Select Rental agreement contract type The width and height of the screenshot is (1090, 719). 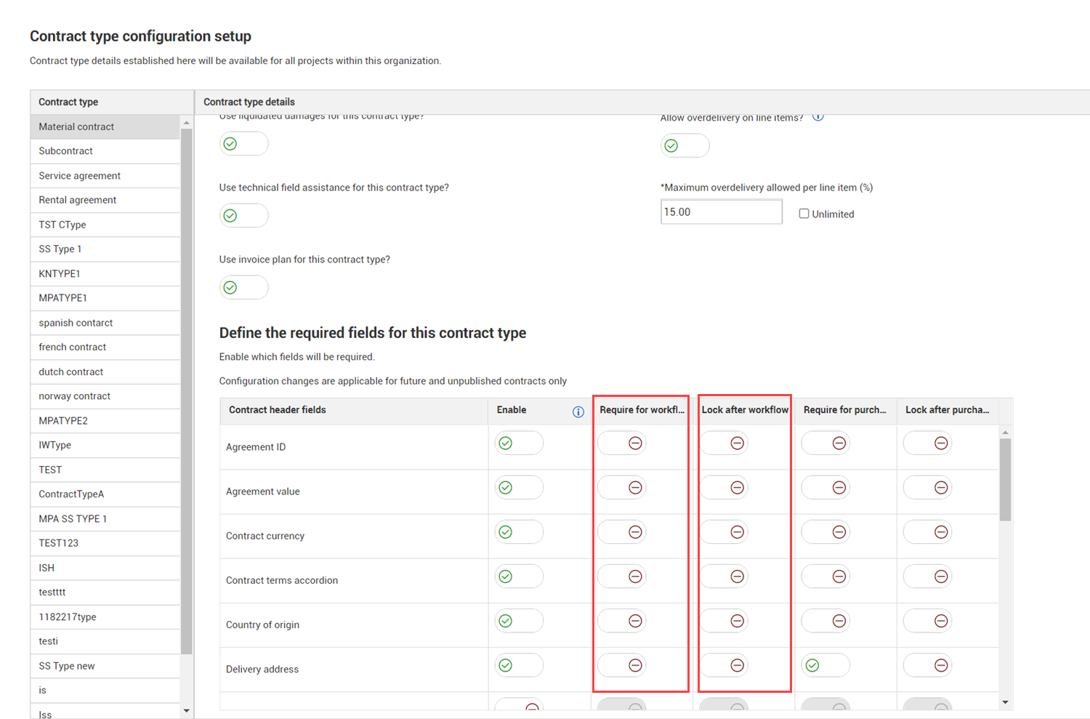click(x=105, y=200)
